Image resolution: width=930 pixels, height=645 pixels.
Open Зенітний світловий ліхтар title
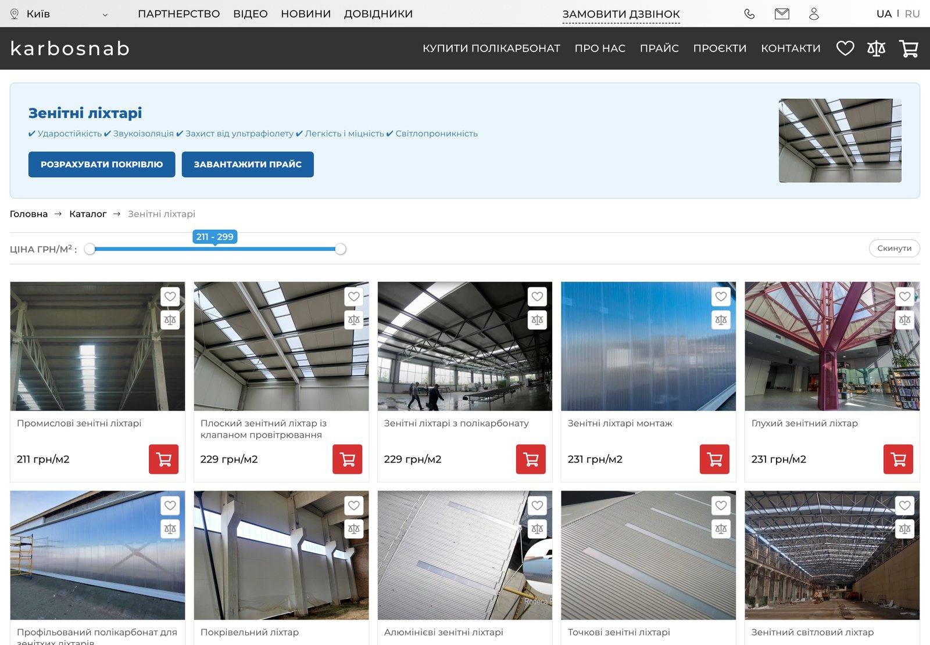click(x=812, y=632)
